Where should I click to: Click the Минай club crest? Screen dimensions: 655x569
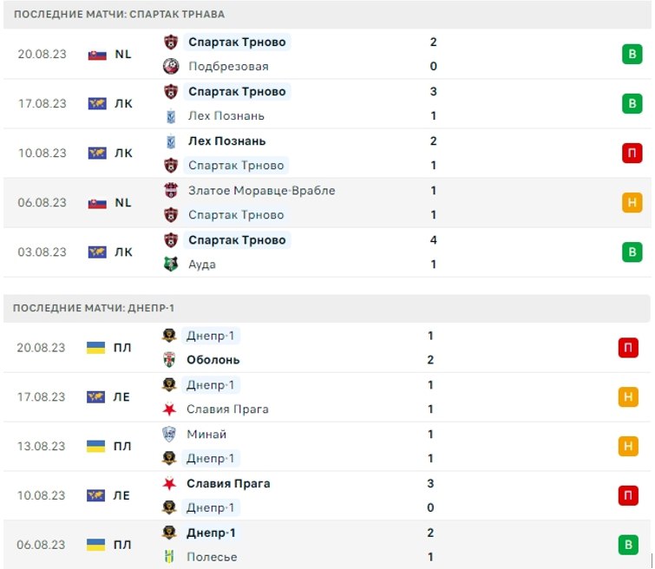click(x=169, y=434)
